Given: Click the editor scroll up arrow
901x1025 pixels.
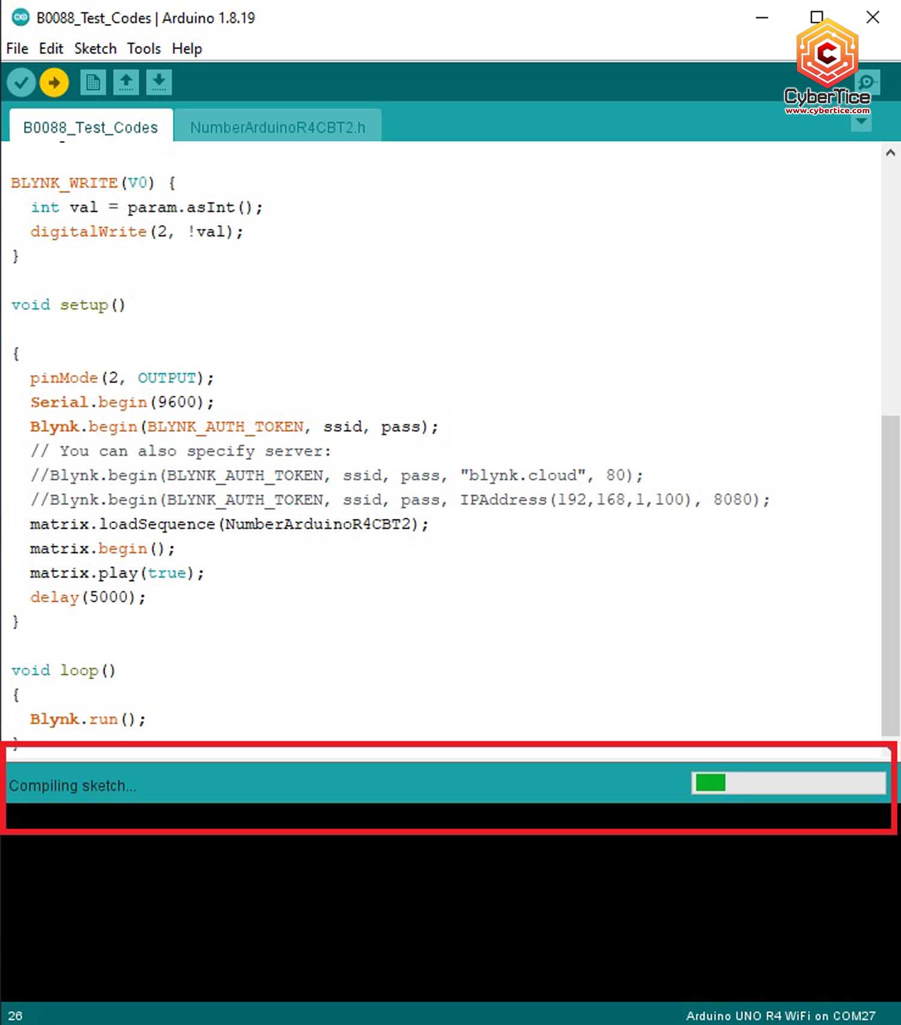Looking at the screenshot, I should point(890,153).
